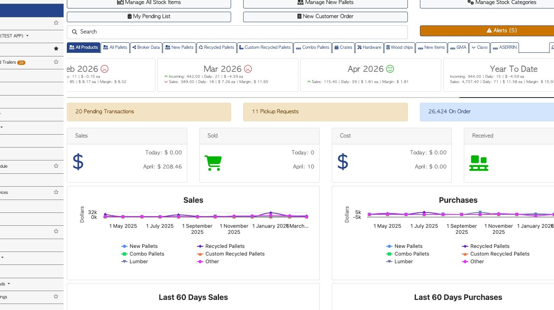Click the green pallet Received icon
554x310 pixels.
tap(479, 163)
